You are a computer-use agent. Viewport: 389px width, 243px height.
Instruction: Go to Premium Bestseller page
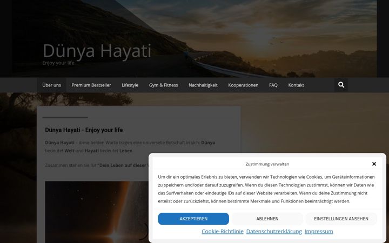(x=91, y=85)
